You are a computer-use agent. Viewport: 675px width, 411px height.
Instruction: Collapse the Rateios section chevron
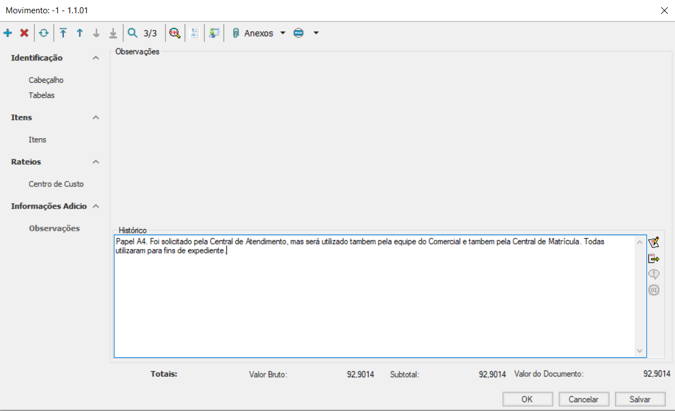(96, 162)
